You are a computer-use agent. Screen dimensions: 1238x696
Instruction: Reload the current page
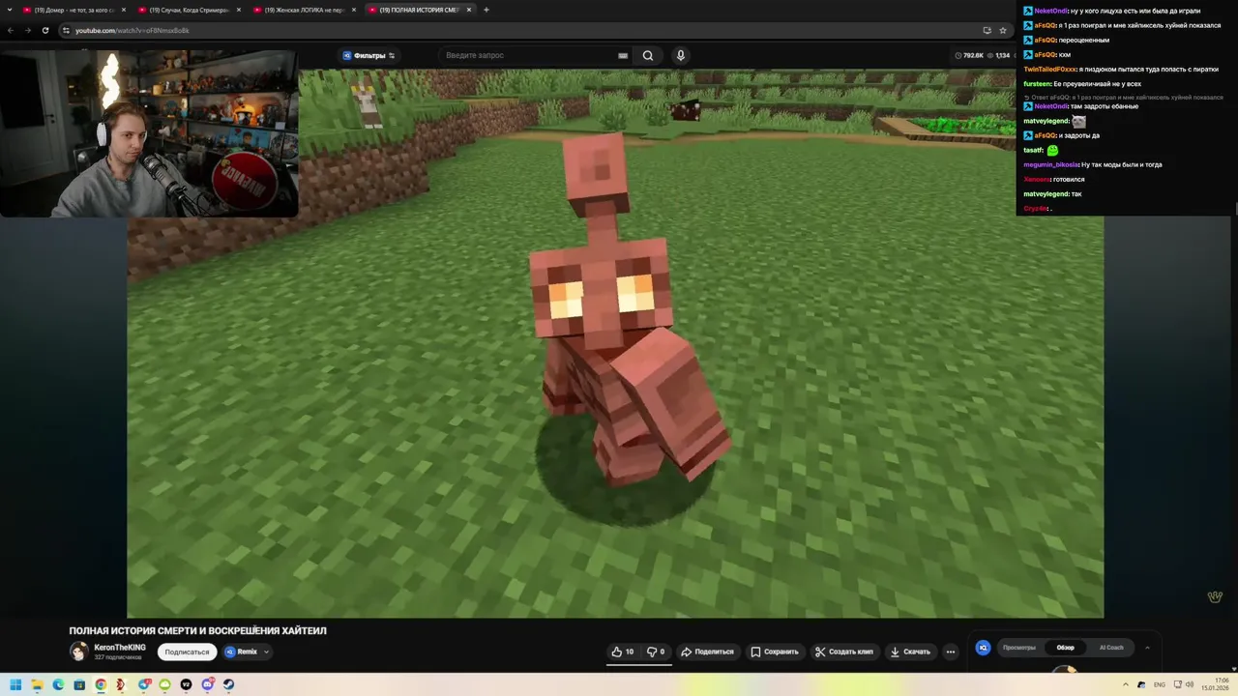(44, 30)
